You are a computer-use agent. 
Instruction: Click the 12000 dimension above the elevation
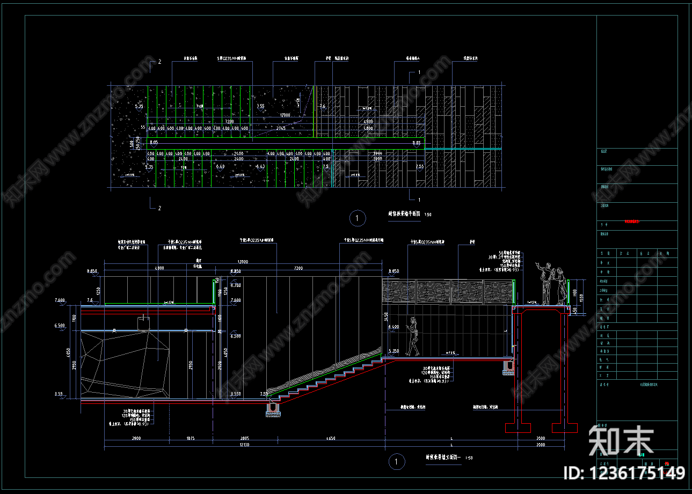coord(243,262)
